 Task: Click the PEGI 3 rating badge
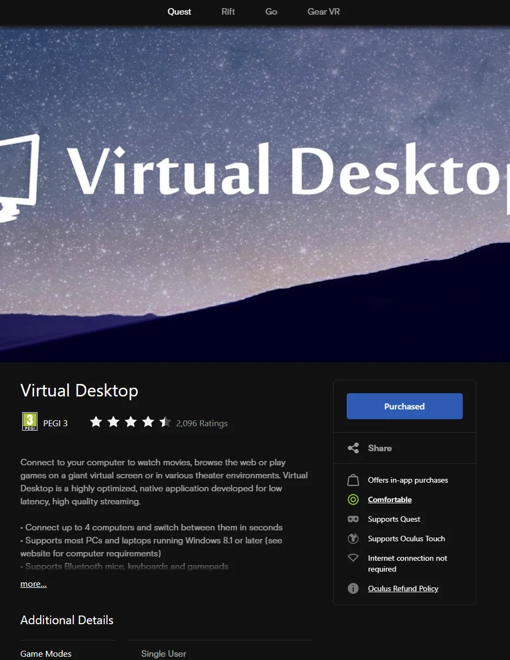coord(30,421)
